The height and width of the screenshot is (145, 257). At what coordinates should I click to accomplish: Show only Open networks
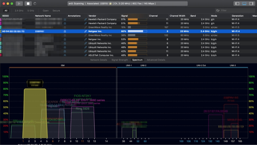46,11
